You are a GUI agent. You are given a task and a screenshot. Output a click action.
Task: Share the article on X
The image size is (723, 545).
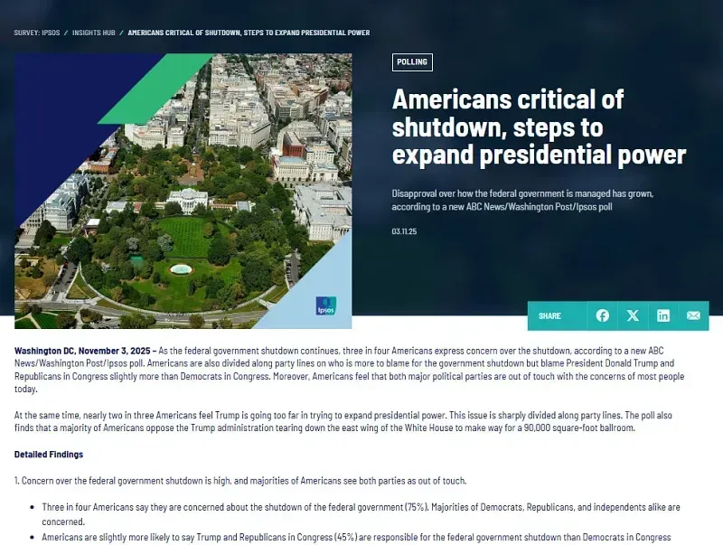(x=633, y=315)
